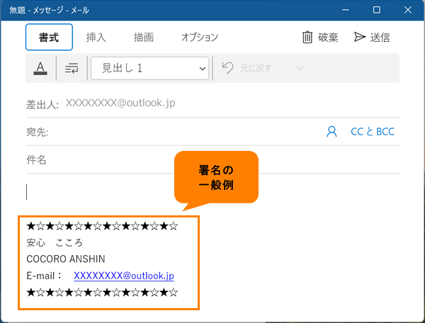Expand the chevron right of 元に戻す
The image size is (425, 323).
pos(299,69)
